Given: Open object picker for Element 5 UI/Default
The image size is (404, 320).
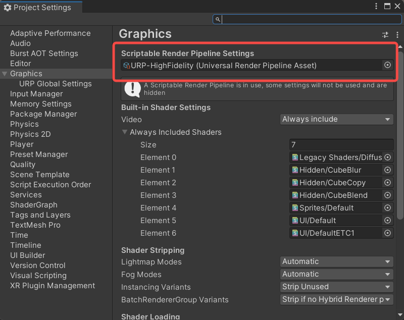Looking at the screenshot, I should (x=388, y=221).
